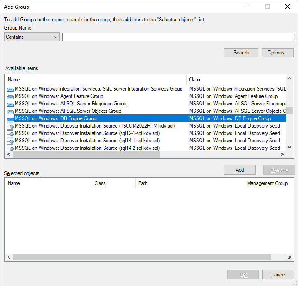Click the Add button
The image size is (298, 286).
tap(240, 170)
